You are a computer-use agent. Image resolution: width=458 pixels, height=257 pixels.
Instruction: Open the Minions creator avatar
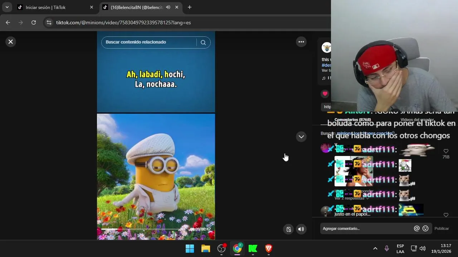(x=326, y=47)
